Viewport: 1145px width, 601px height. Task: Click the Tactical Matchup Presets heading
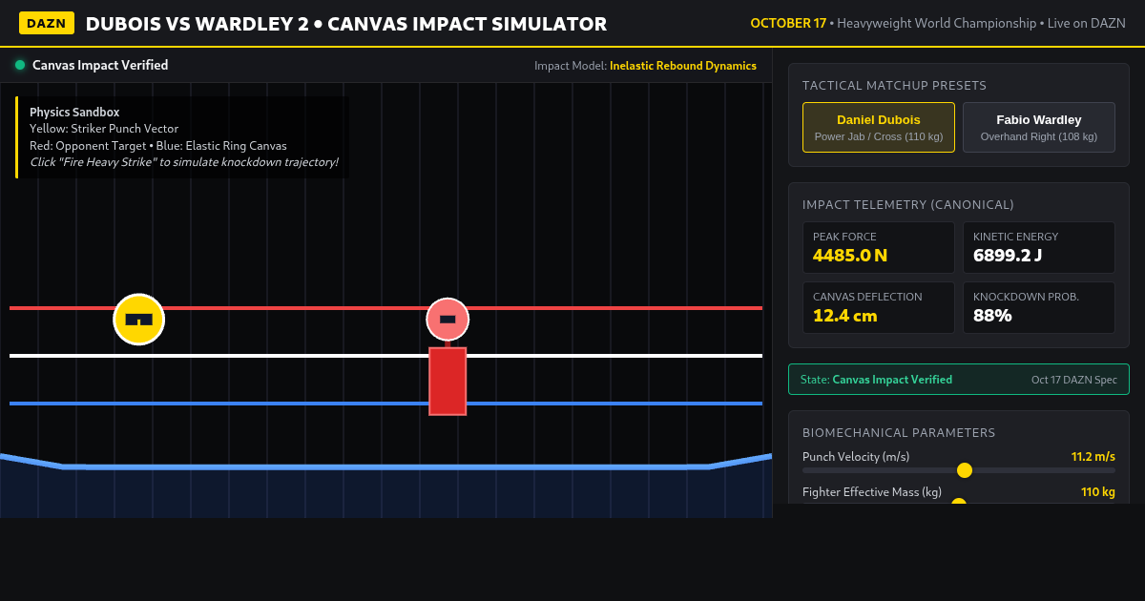[895, 86]
